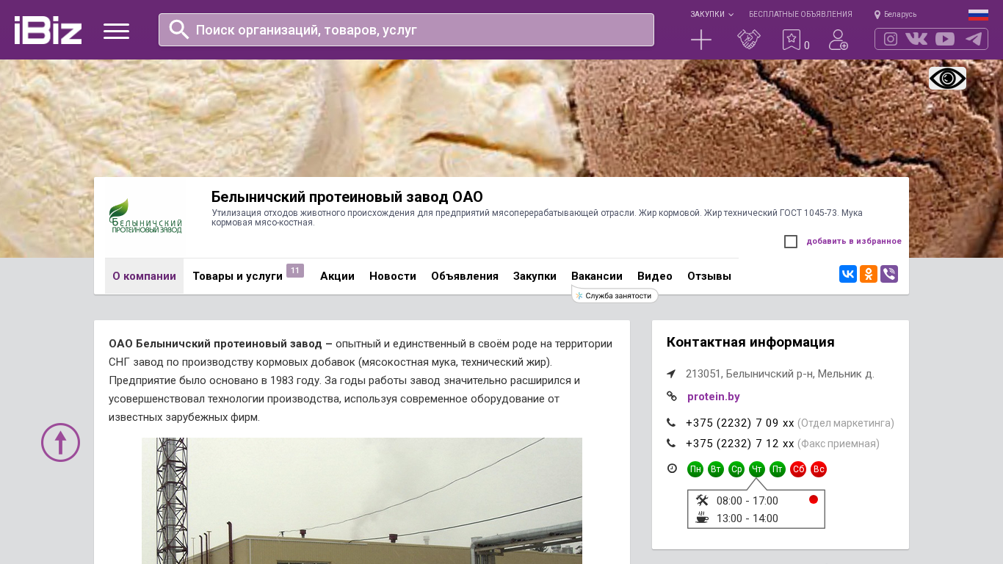Open the iBiz home logo
1003x564 pixels.
click(48, 30)
